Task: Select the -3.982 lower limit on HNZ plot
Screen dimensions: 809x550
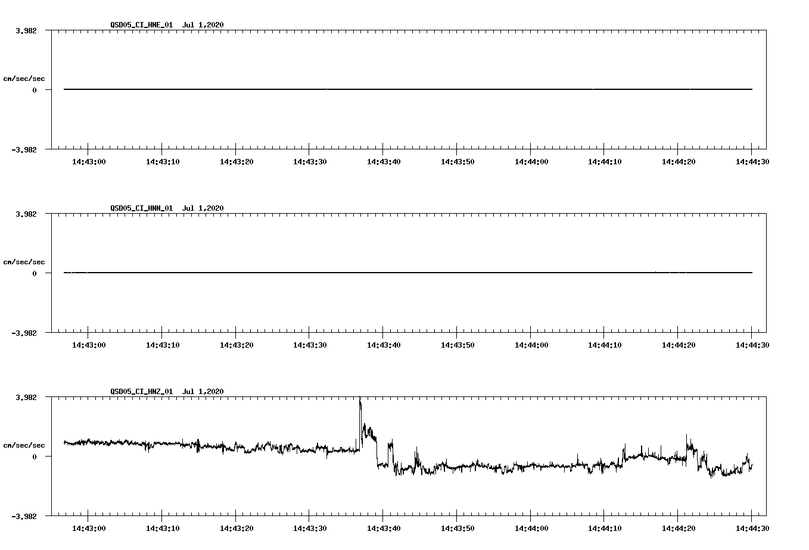Action: click(x=24, y=517)
